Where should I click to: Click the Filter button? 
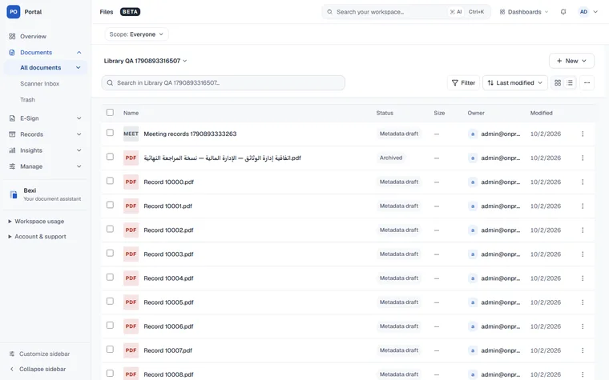[463, 82]
